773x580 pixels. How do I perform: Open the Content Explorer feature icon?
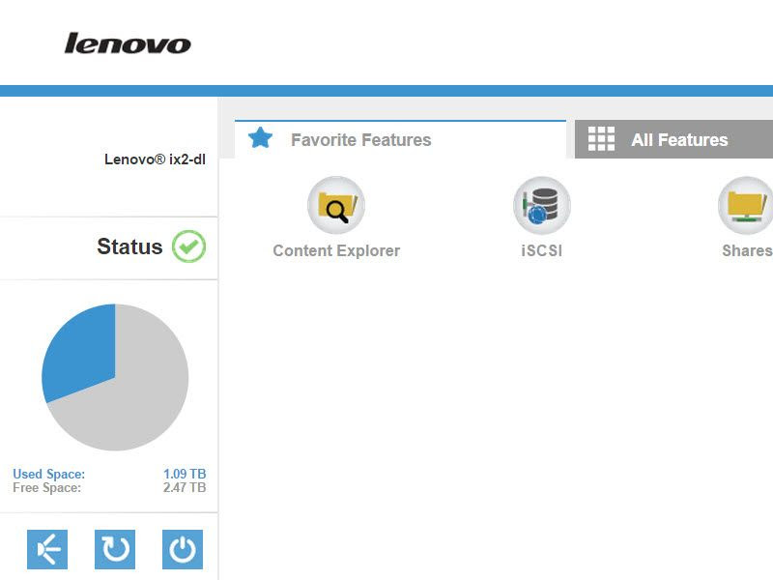336,205
